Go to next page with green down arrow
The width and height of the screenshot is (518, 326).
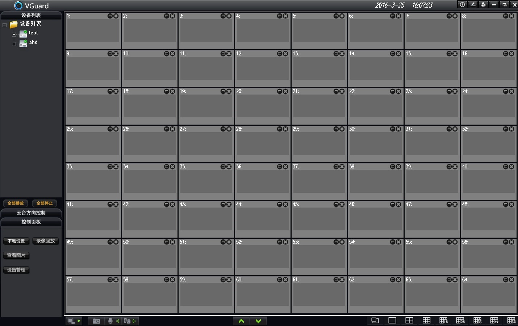[258, 321]
